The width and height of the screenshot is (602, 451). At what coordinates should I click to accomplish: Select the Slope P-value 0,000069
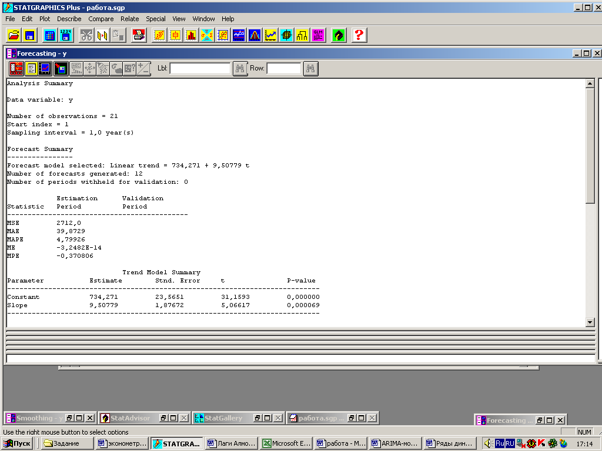(303, 305)
